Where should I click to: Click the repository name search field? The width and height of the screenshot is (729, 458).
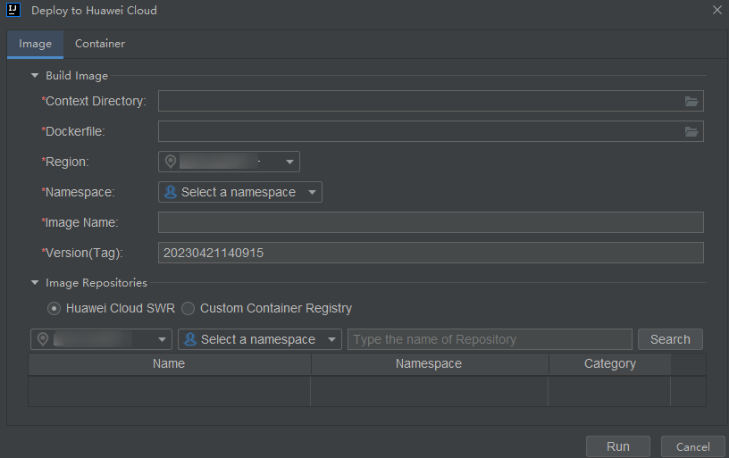(490, 339)
